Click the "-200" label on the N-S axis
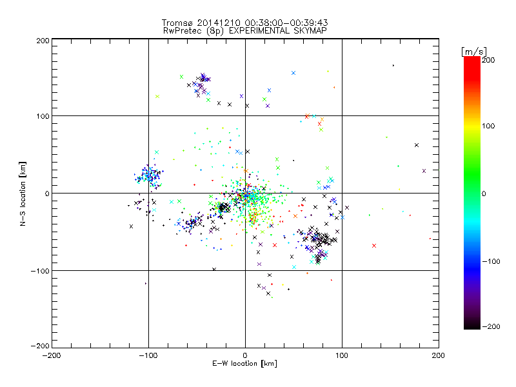The image size is (516, 387). tap(40, 346)
